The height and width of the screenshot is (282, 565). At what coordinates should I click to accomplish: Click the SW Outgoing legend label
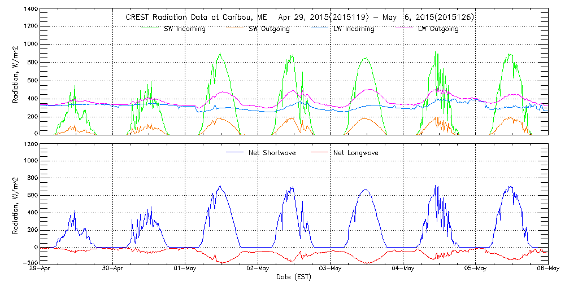(x=270, y=29)
